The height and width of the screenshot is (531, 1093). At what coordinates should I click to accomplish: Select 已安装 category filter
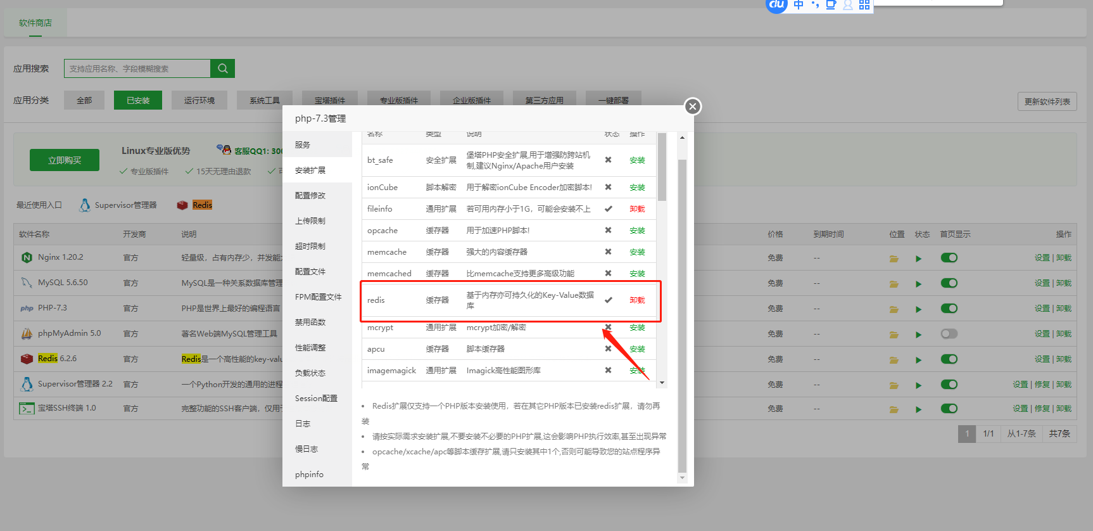coord(138,100)
